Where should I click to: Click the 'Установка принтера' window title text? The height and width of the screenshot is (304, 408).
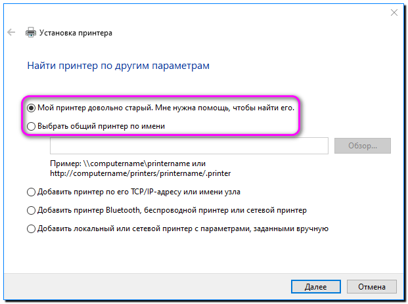76,32
